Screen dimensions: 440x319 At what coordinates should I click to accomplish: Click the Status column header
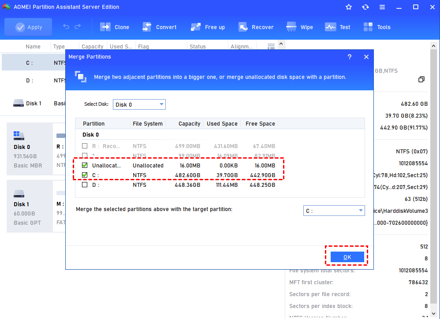(198, 47)
